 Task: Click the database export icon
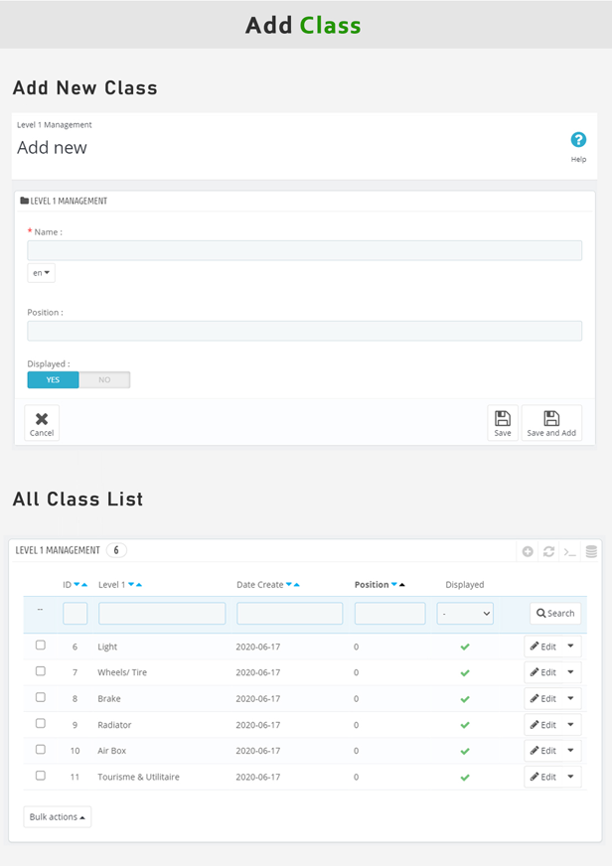(591, 551)
